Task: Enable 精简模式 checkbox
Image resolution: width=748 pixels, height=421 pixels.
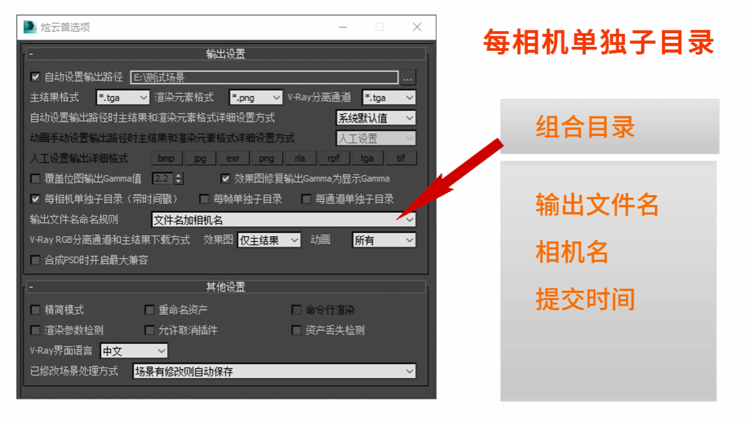Action: (x=36, y=310)
